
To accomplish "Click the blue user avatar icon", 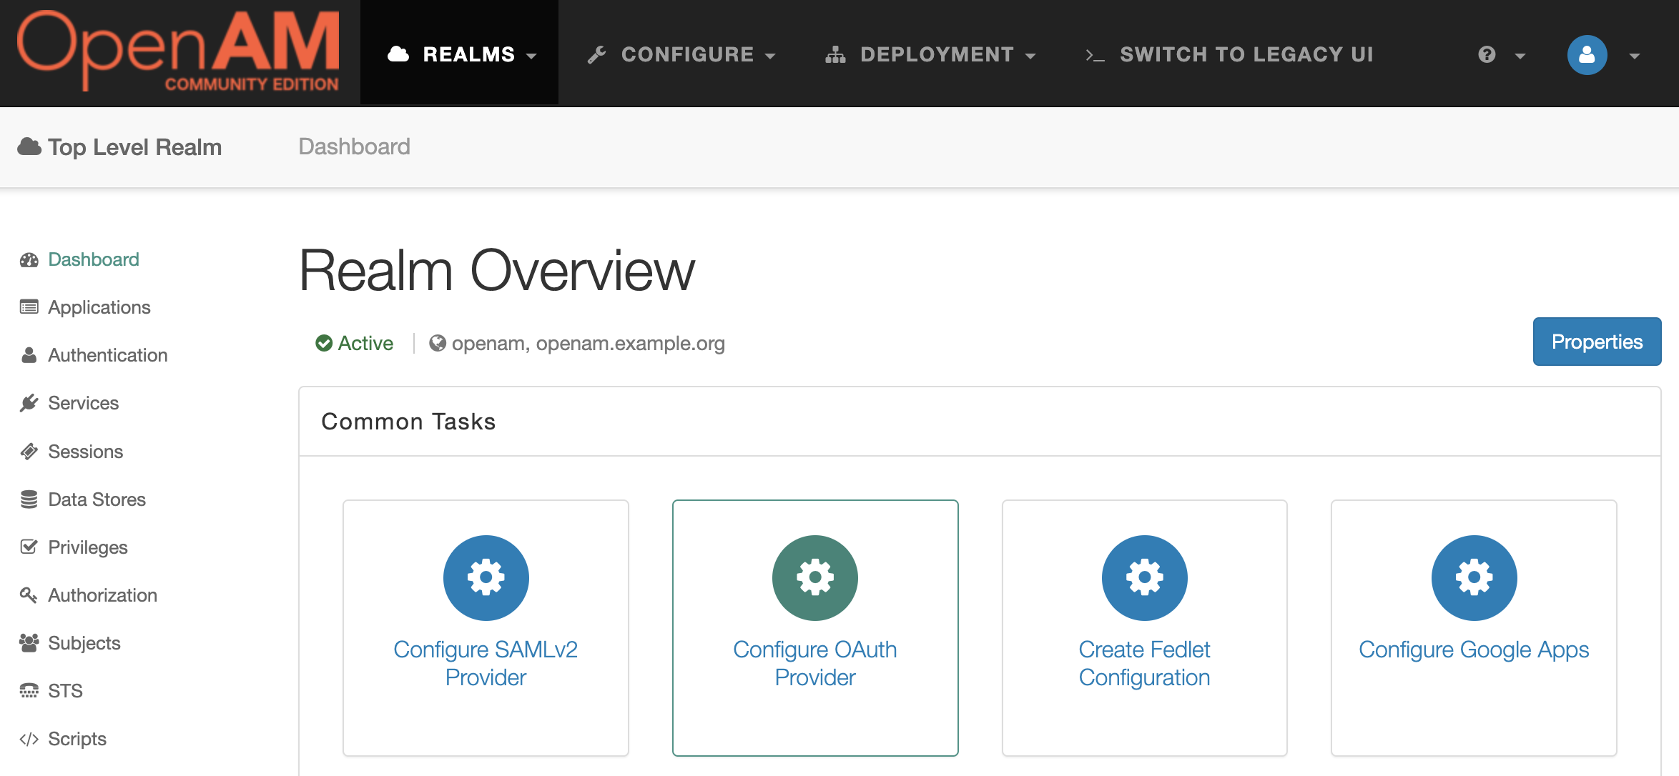I will click(1587, 55).
